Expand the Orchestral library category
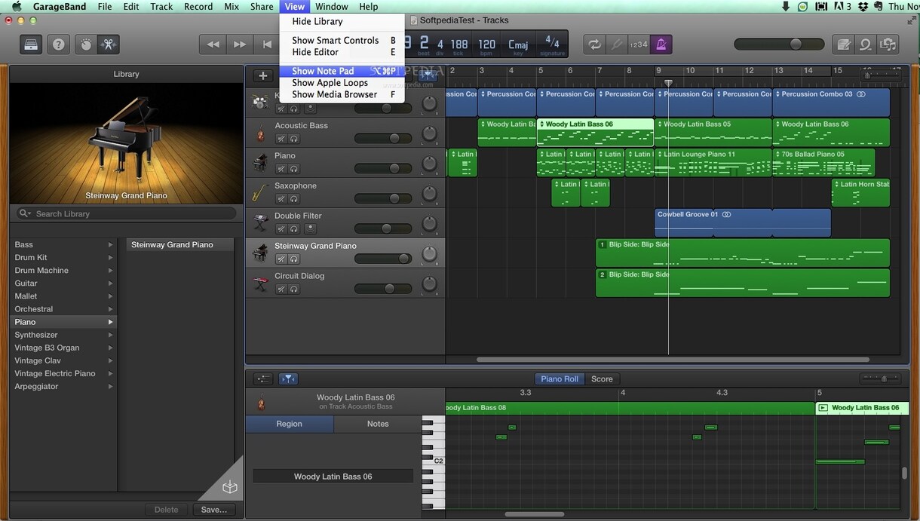This screenshot has width=920, height=521. coord(110,309)
